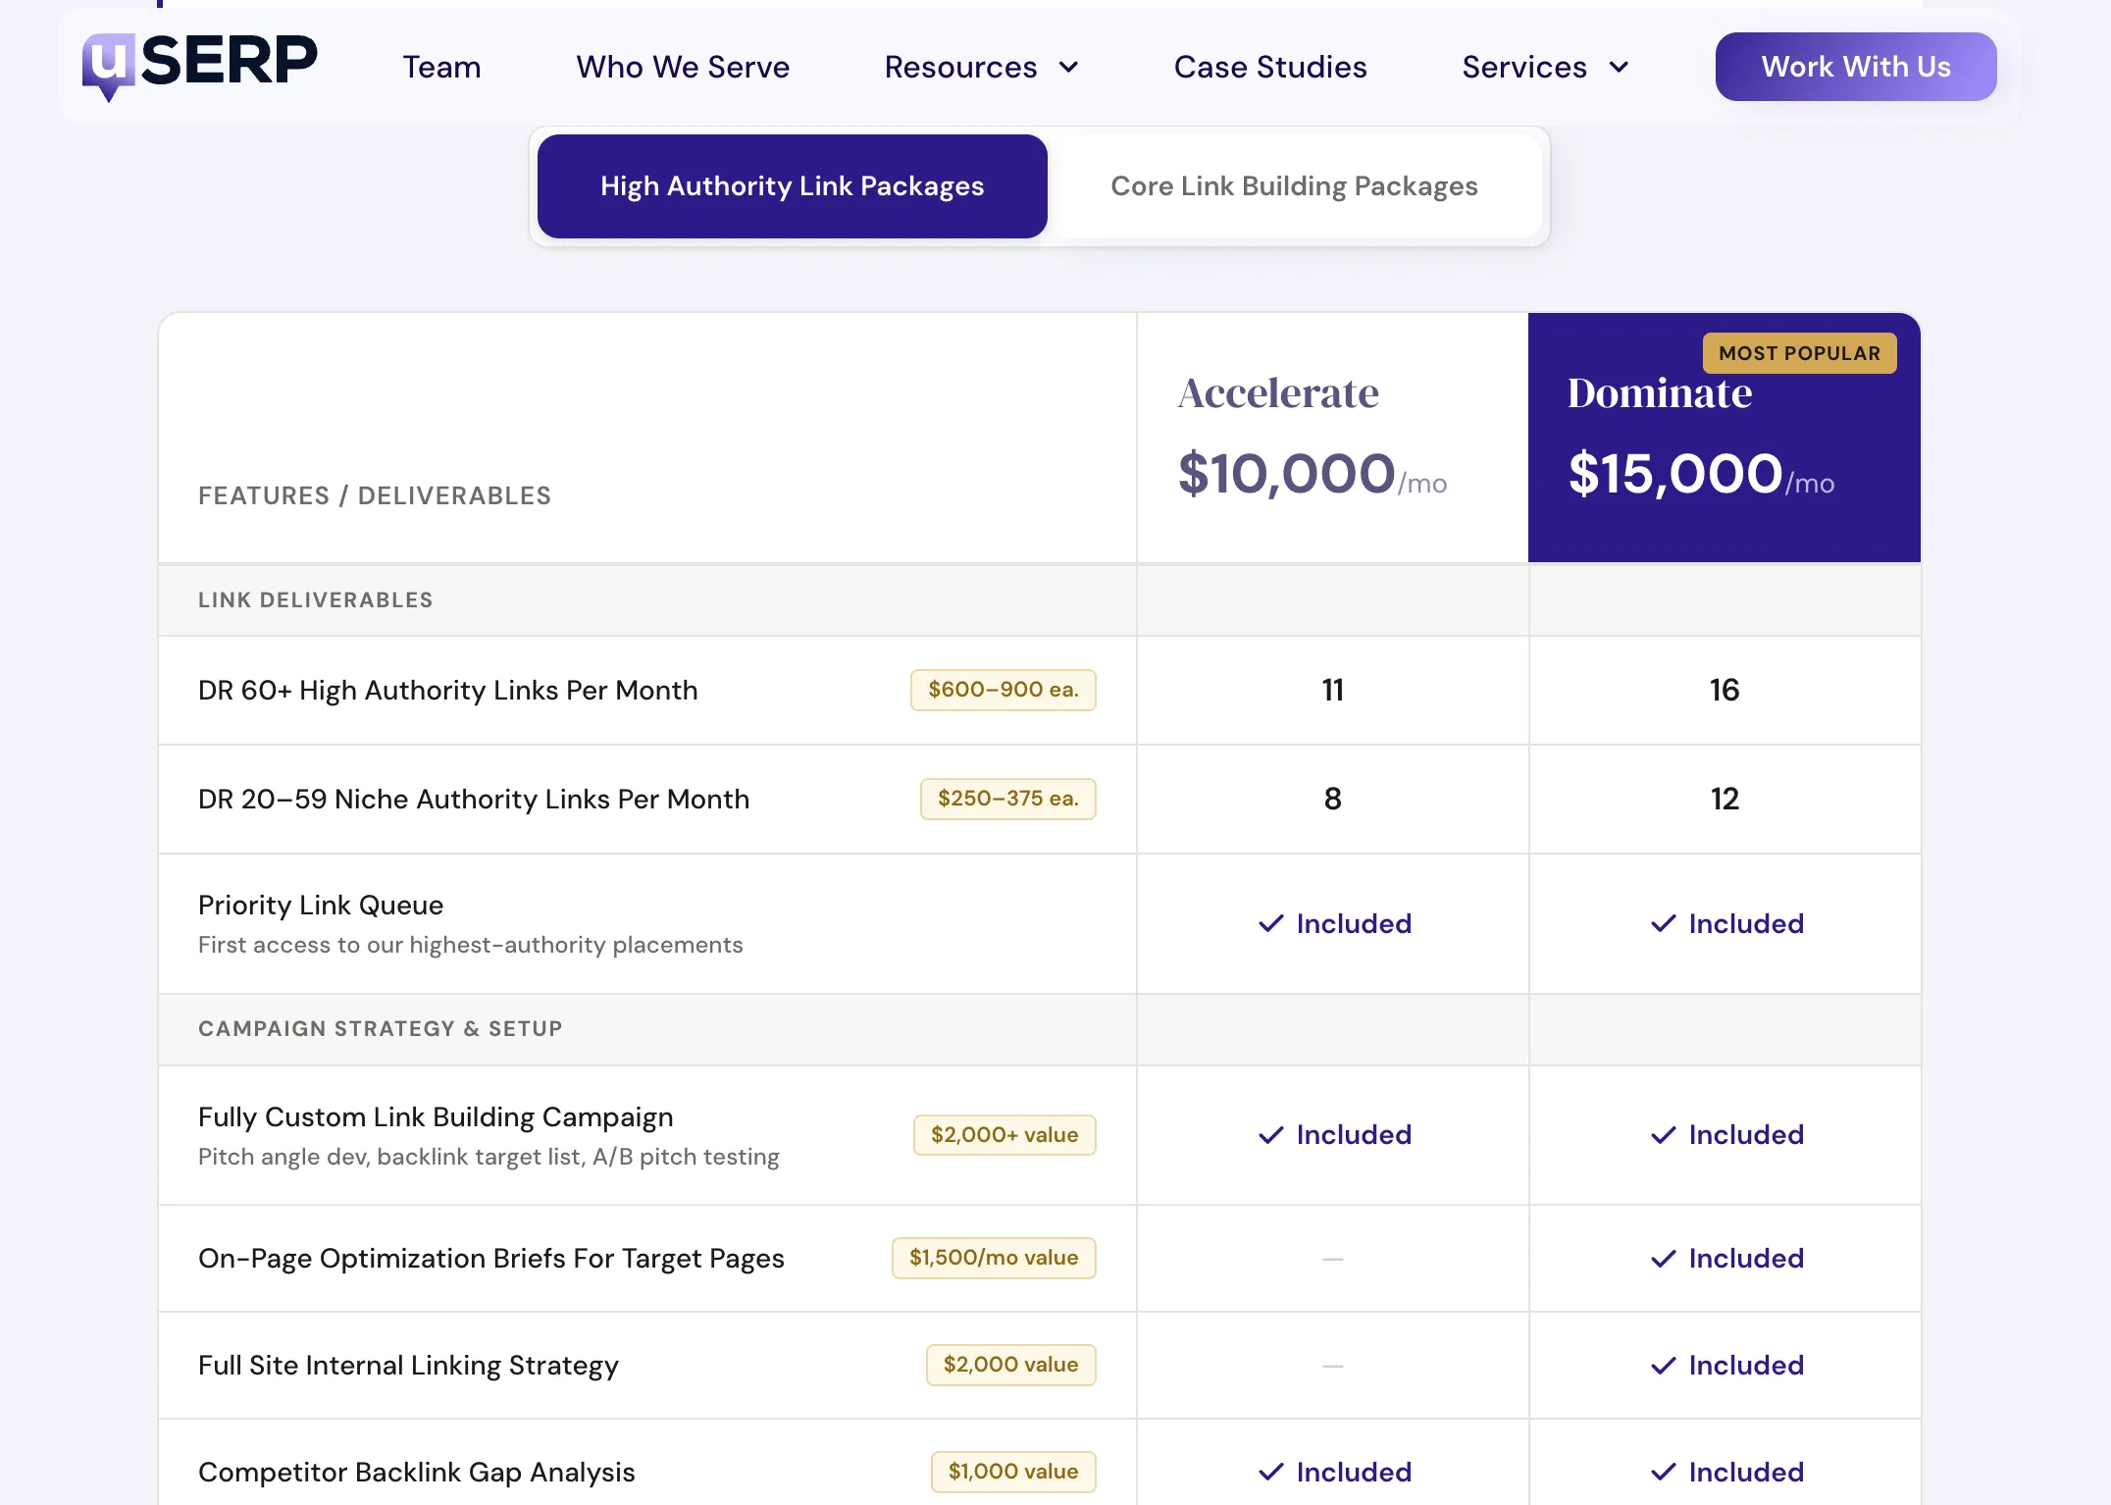
Task: Click the $2,000 value badge
Action: [x=1011, y=1365]
